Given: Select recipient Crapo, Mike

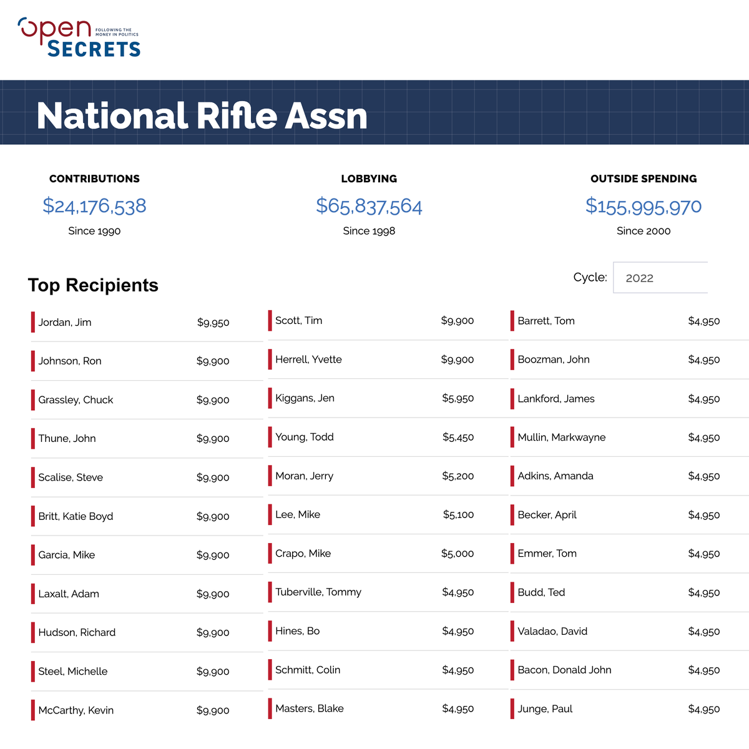Looking at the screenshot, I should pyautogui.click(x=303, y=554).
